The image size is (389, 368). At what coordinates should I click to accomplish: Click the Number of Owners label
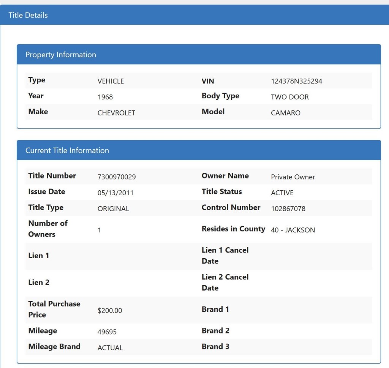[48, 229]
